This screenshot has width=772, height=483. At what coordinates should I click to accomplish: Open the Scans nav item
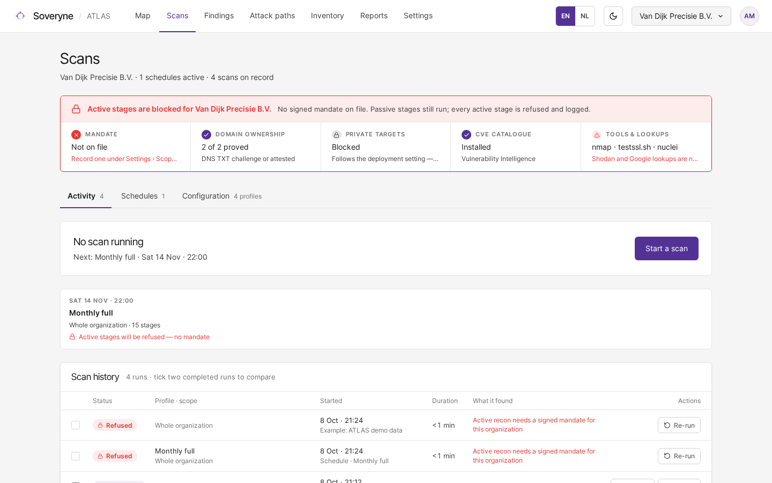[177, 16]
